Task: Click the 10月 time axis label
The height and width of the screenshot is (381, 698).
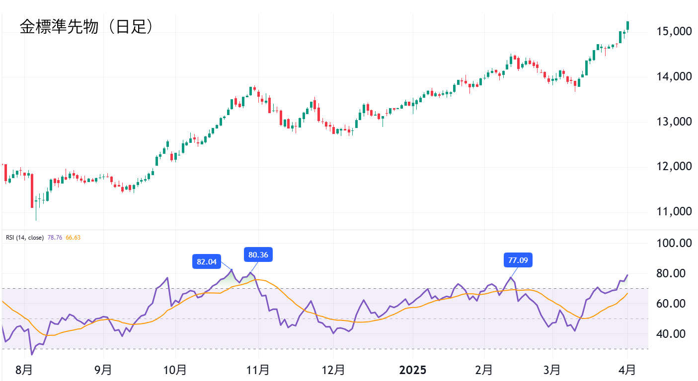Action: coord(175,370)
